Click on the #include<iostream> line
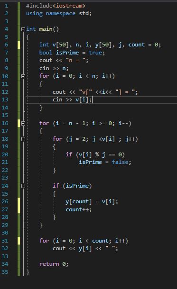 point(56,6)
